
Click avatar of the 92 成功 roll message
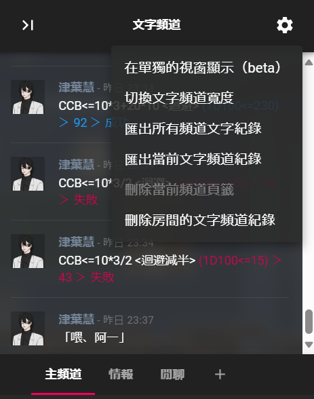click(x=28, y=97)
